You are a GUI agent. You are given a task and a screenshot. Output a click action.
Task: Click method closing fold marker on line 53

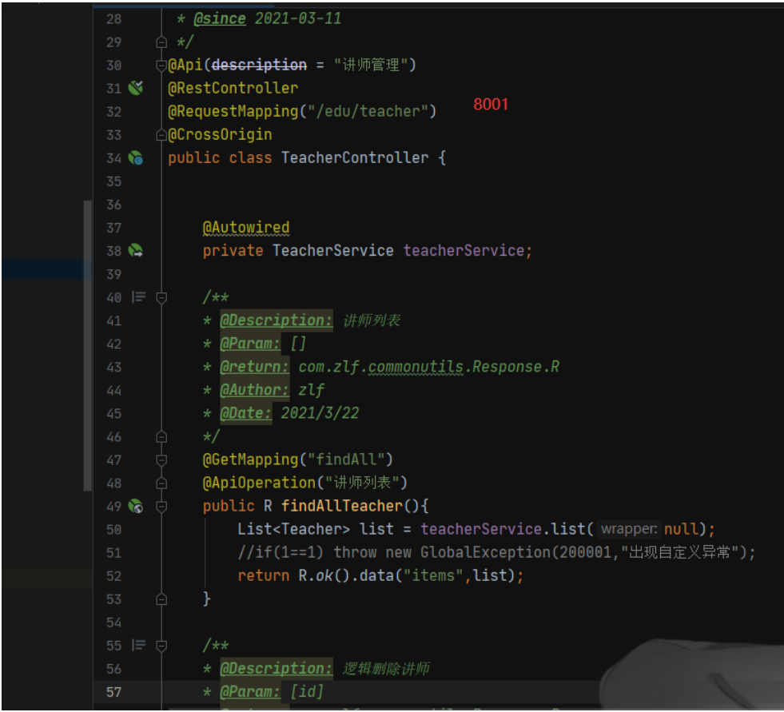point(161,599)
